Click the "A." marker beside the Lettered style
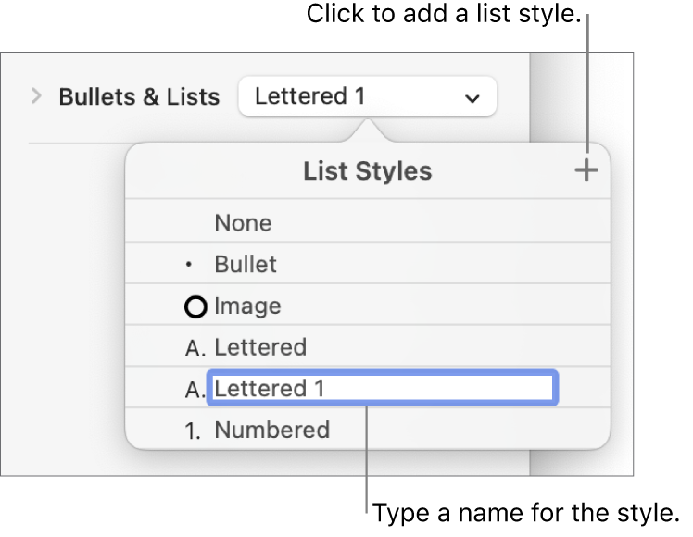Screen dimensions: 693x537 (x=195, y=348)
